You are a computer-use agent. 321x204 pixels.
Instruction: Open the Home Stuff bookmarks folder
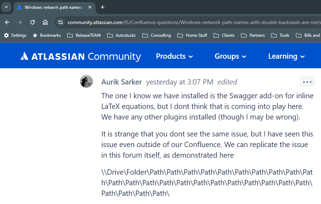pos(192,35)
